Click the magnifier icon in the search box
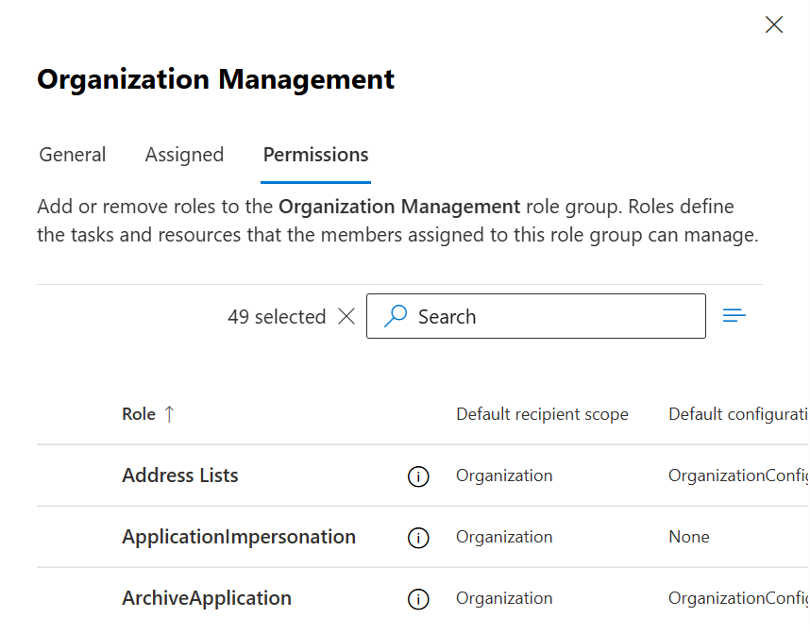Image resolution: width=810 pixels, height=634 pixels. click(397, 317)
